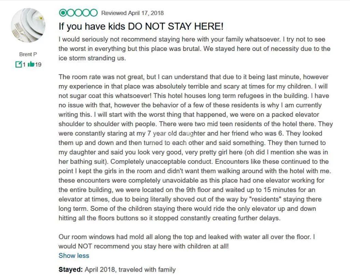
Task: Click the second empty rating bubble
Action: pyautogui.click(x=71, y=13)
